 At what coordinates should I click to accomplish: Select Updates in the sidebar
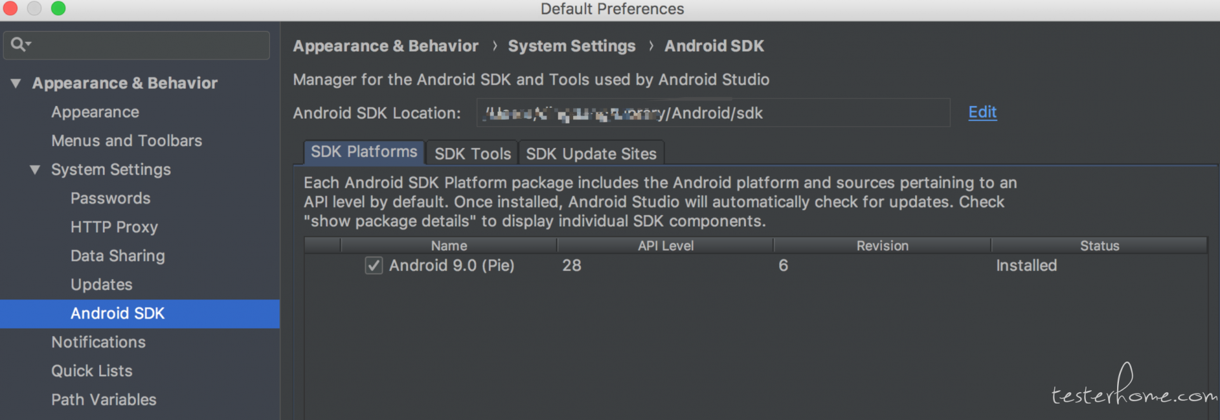tap(102, 285)
